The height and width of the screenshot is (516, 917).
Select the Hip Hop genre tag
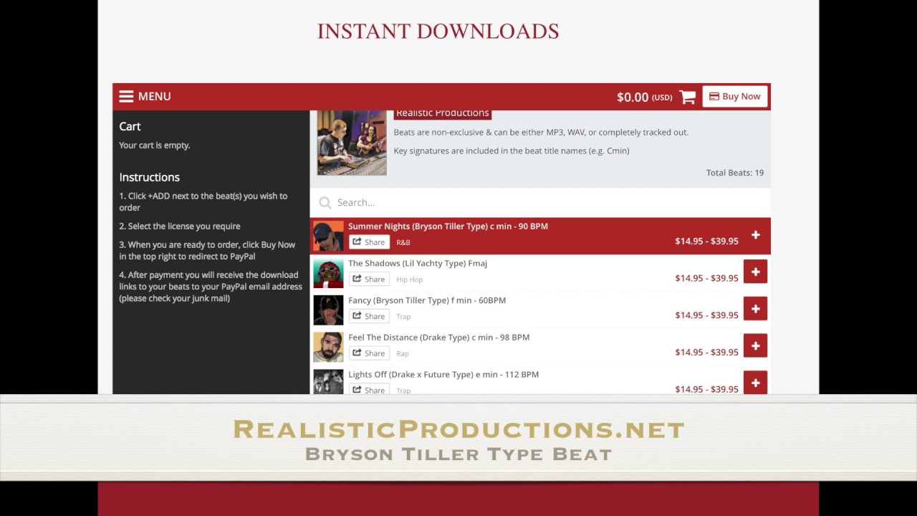tap(410, 279)
